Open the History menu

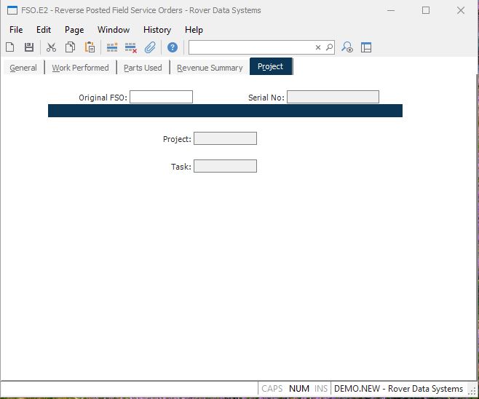click(157, 30)
